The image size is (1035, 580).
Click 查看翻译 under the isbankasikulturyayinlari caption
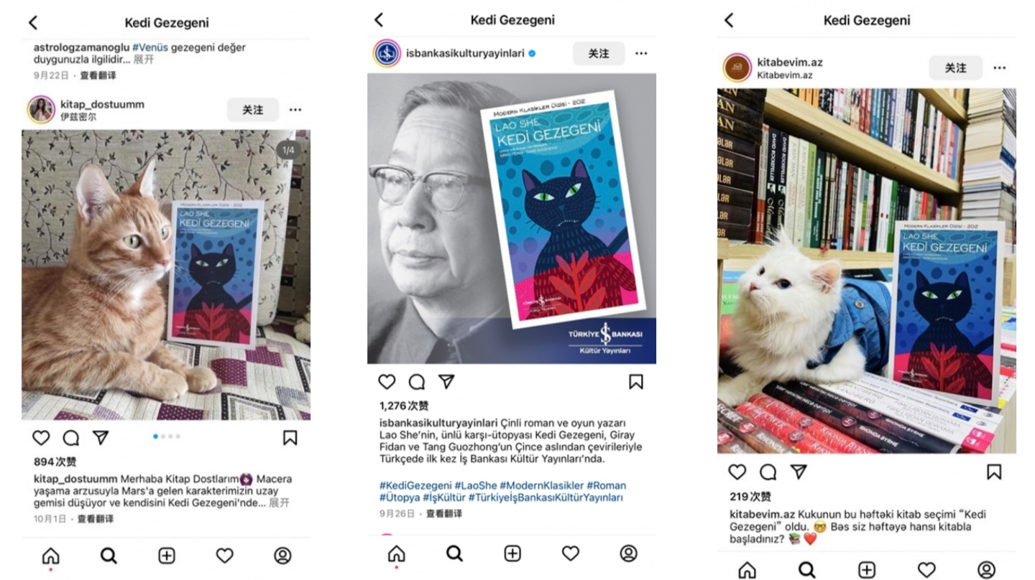tap(444, 514)
